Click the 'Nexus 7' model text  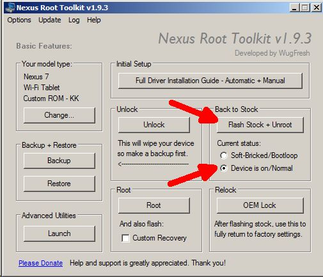pyautogui.click(x=36, y=77)
